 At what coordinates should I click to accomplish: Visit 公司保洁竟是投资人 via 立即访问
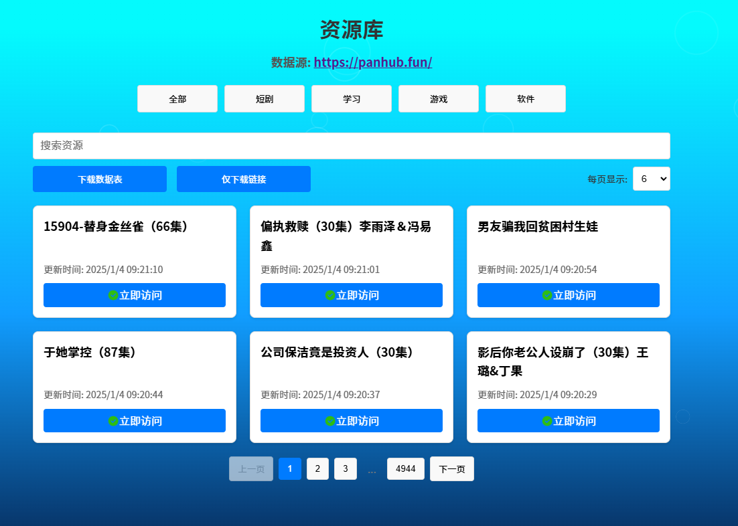point(352,421)
